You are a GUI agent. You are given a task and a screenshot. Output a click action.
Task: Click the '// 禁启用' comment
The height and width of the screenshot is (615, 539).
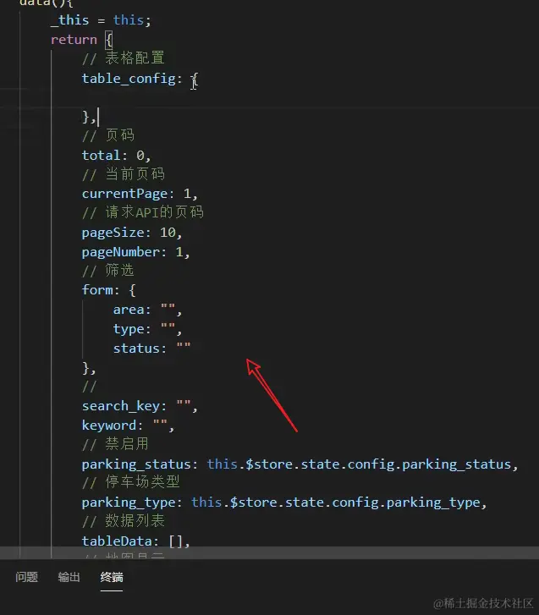pyautogui.click(x=115, y=444)
